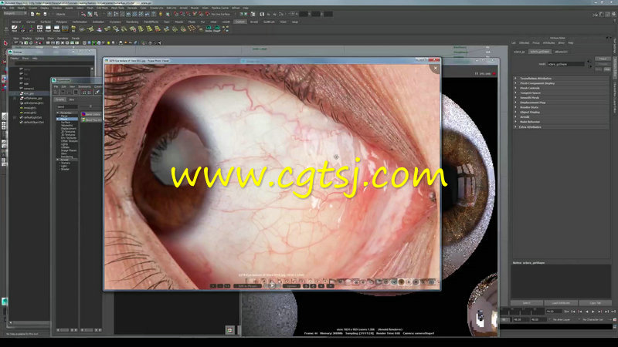Click the camera icon in the viewport panel toolbar
Screen dimensions: 618x347
click(x=16, y=42)
